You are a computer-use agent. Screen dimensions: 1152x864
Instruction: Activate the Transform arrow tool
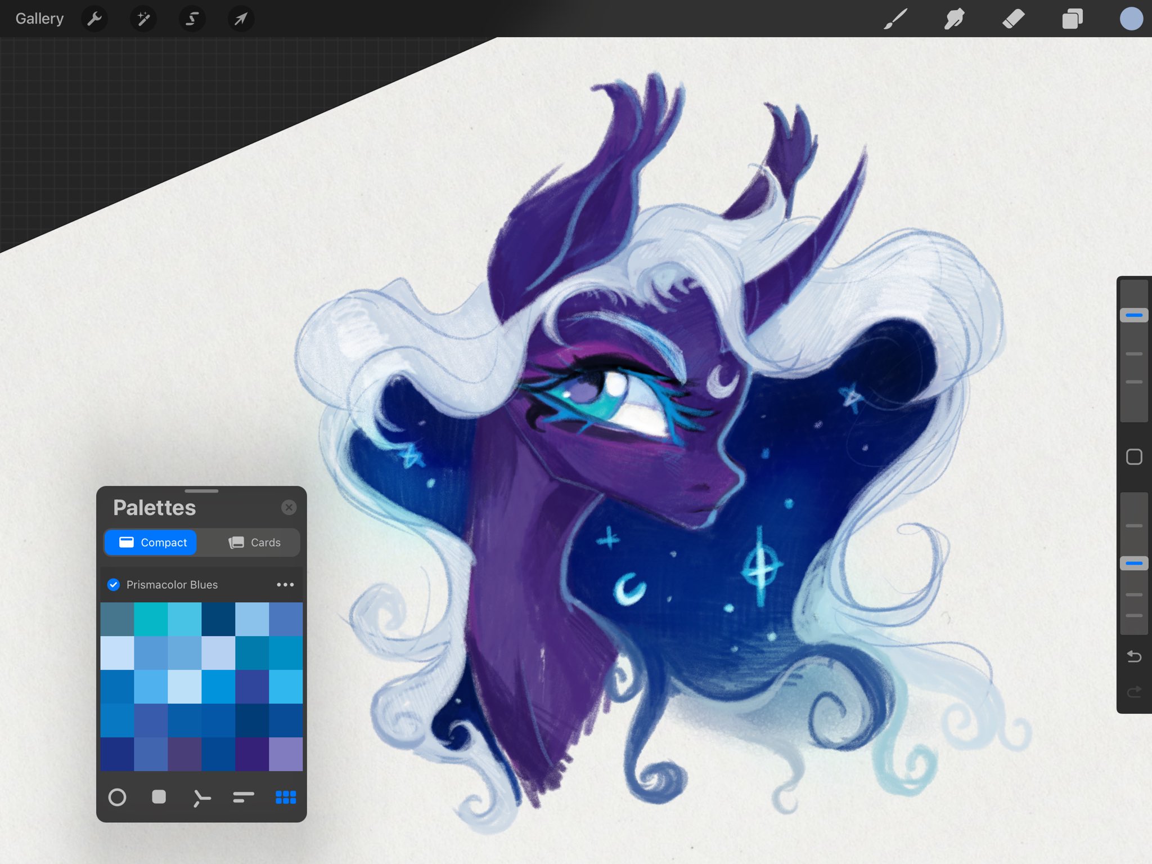tap(241, 19)
